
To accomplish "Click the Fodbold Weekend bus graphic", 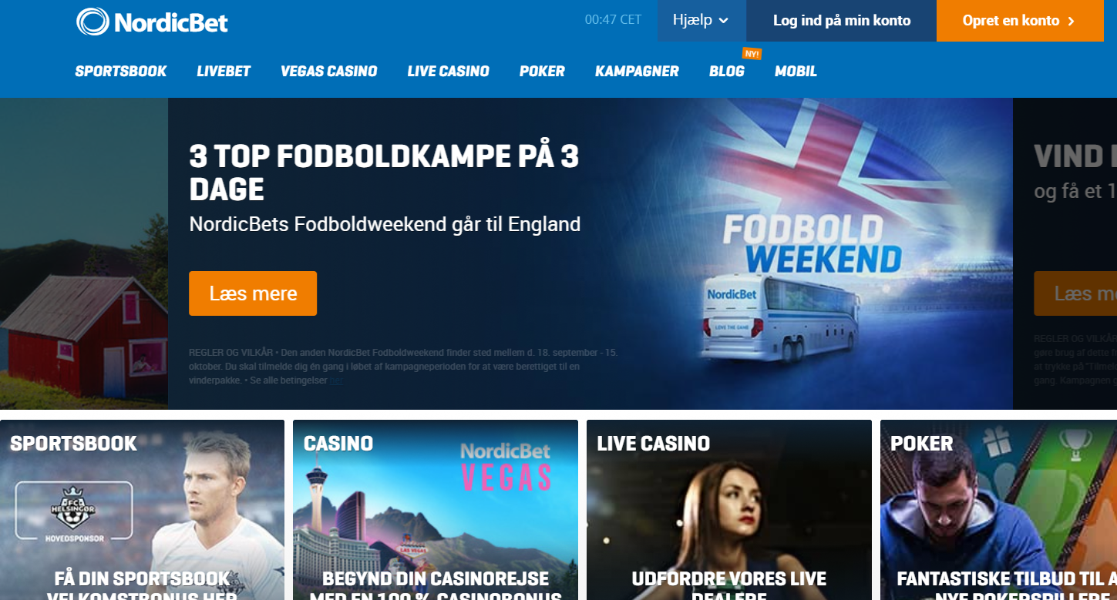I will [781, 323].
